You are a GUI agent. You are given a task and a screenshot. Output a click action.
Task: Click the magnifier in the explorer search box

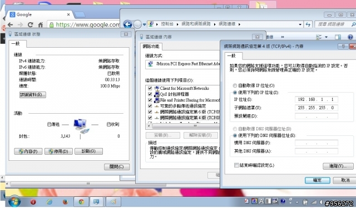pyautogui.click(x=353, y=24)
